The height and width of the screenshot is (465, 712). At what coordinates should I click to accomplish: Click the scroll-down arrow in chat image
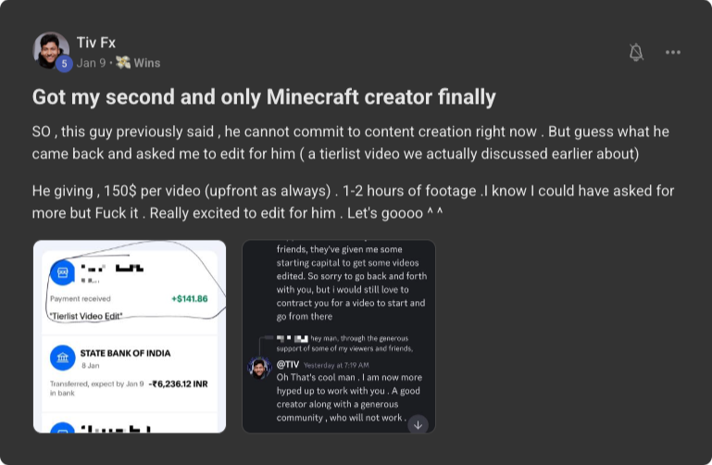pos(418,424)
